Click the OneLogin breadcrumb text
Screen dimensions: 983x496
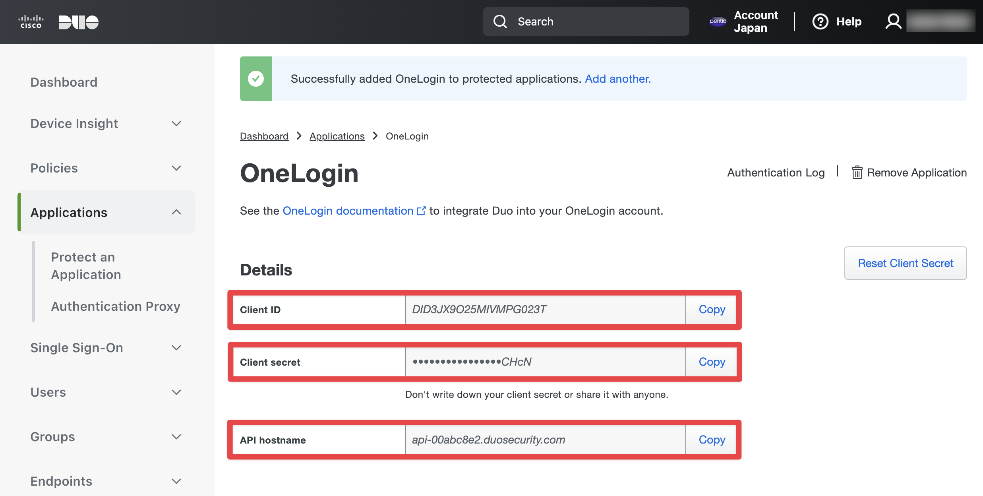pyautogui.click(x=407, y=136)
